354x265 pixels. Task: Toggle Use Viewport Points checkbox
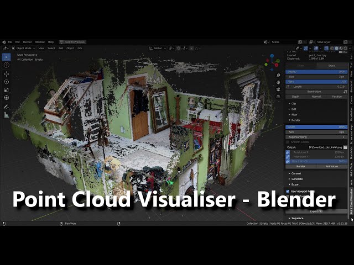288,192
